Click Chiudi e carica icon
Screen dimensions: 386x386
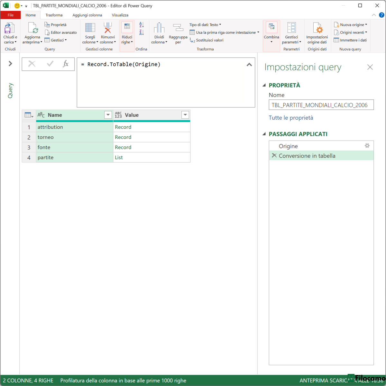coord(9,28)
